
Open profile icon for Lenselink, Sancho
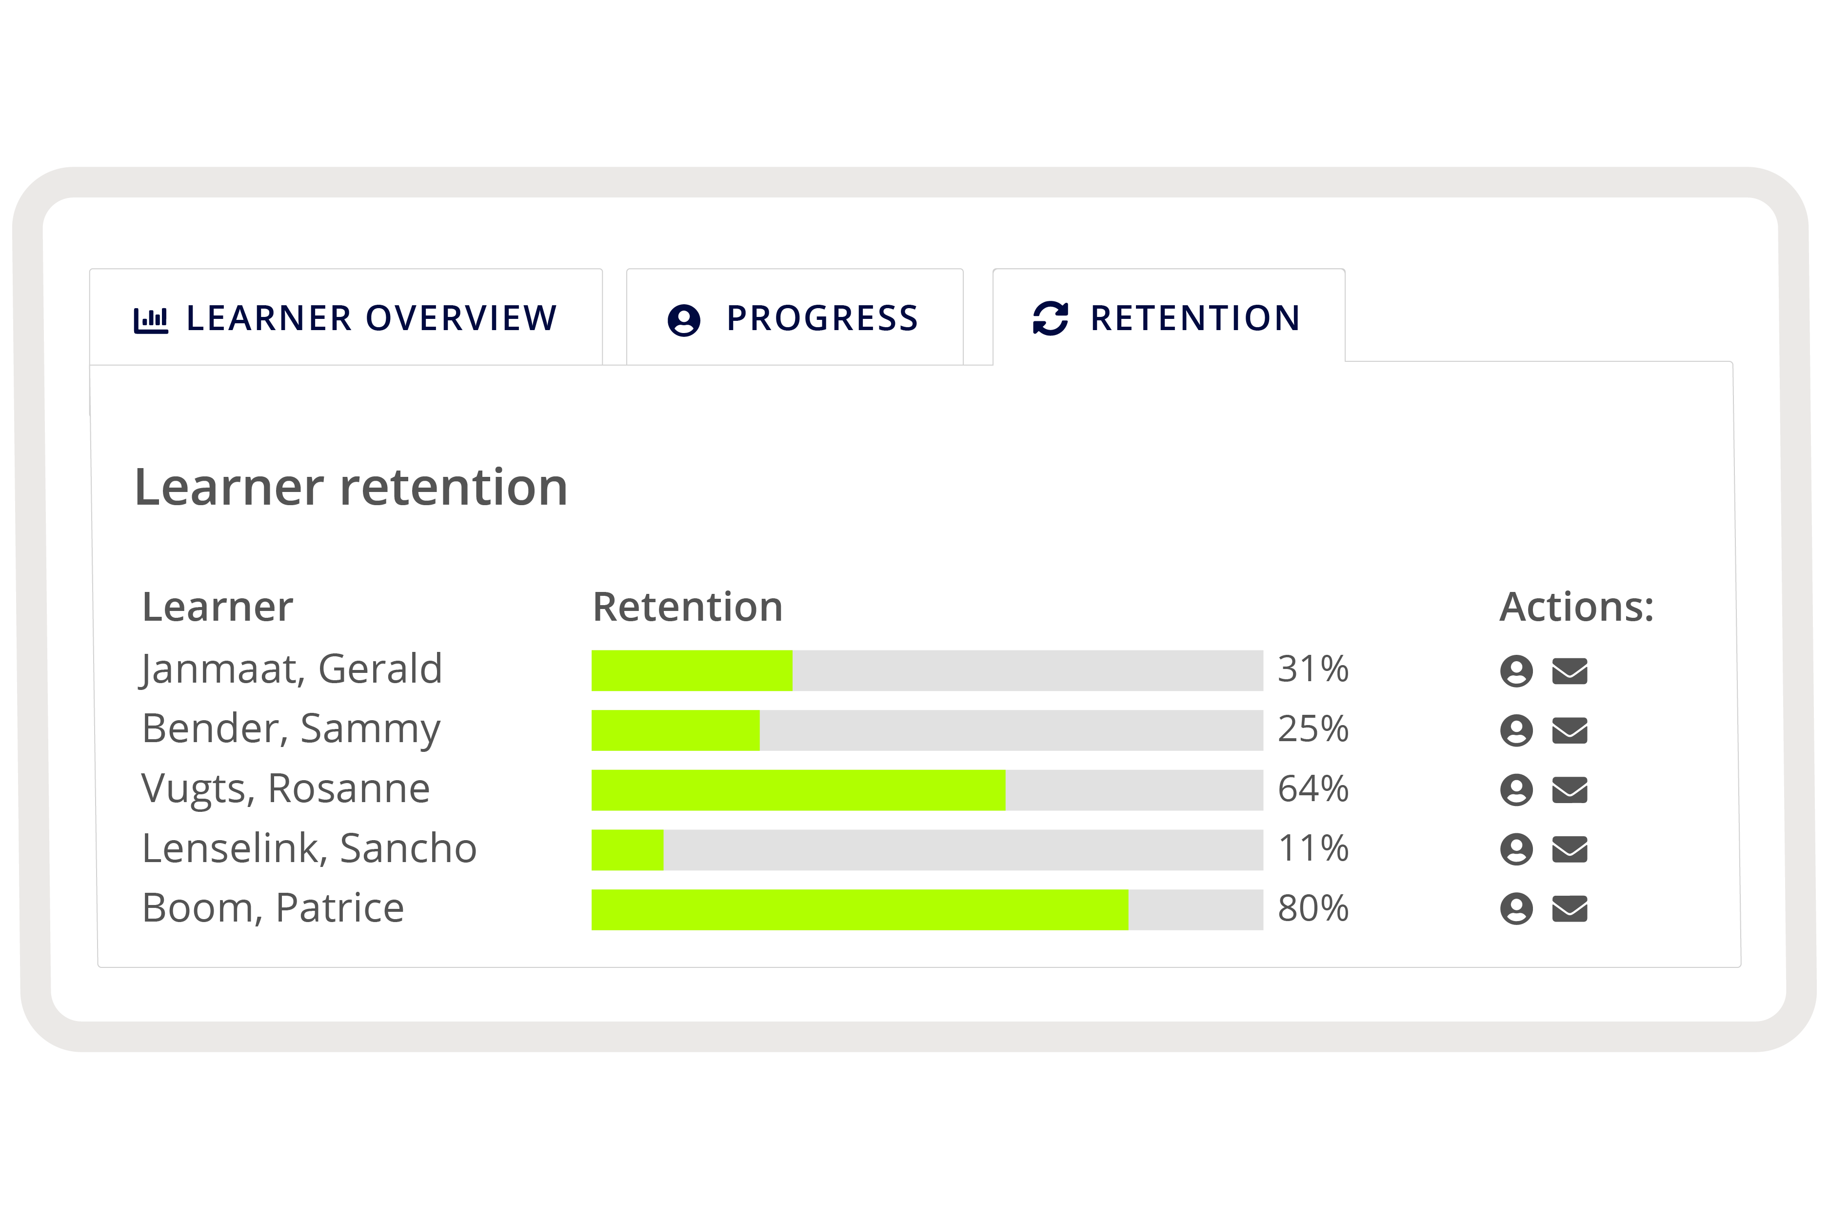(1515, 849)
